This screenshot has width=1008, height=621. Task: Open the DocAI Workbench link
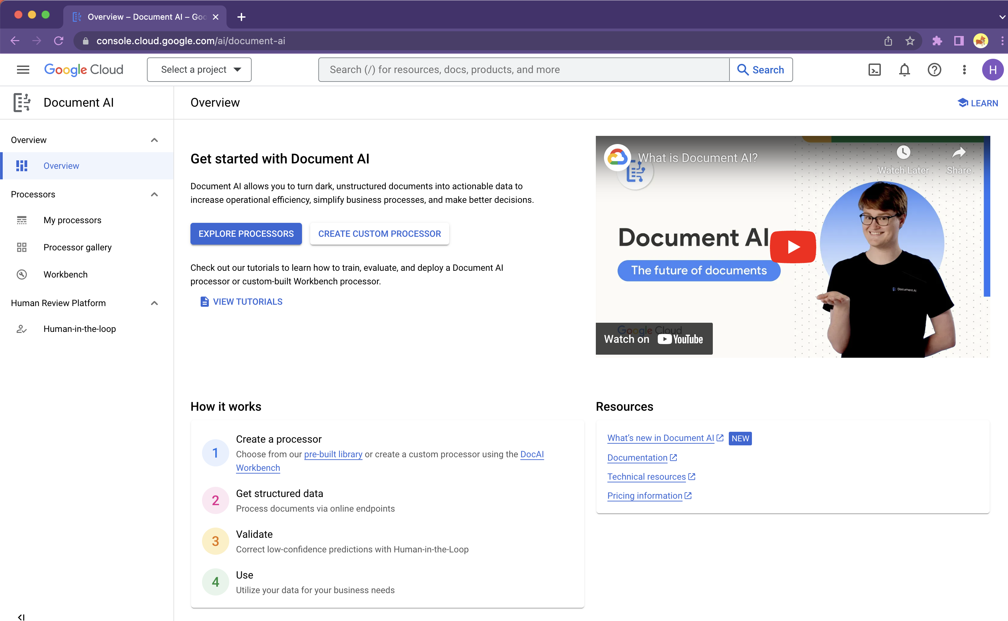click(258, 467)
